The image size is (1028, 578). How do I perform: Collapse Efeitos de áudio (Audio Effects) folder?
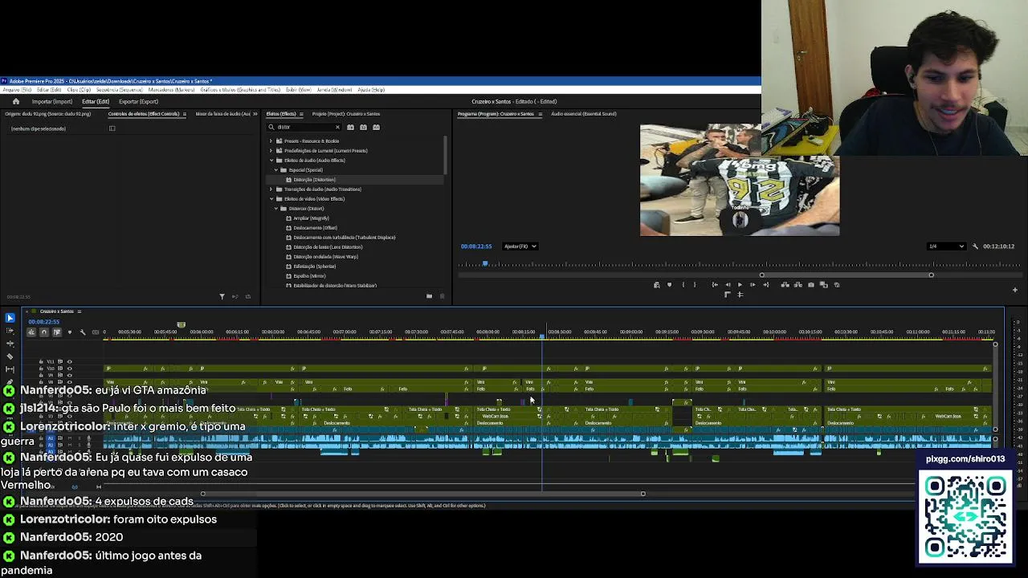[271, 161]
